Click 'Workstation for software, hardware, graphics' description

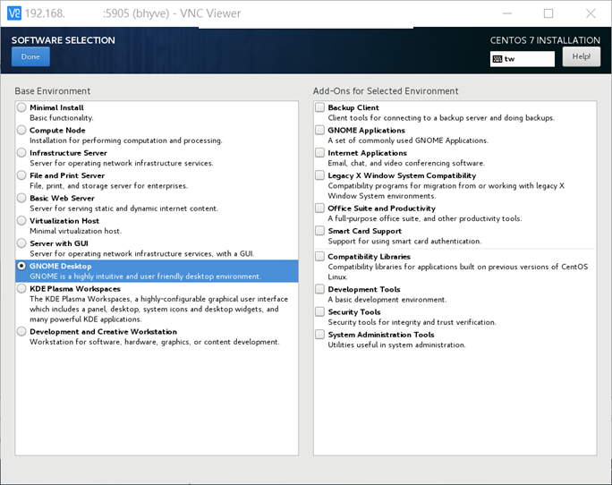[155, 342]
